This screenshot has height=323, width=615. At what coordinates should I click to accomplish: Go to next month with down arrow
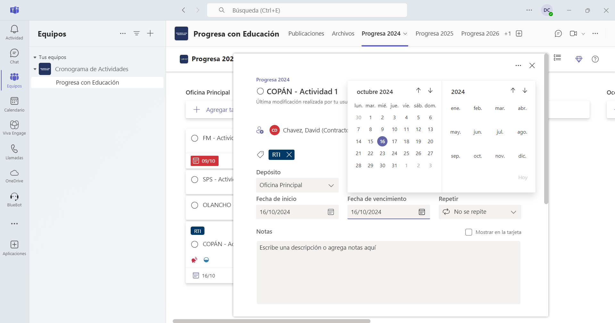pyautogui.click(x=430, y=90)
